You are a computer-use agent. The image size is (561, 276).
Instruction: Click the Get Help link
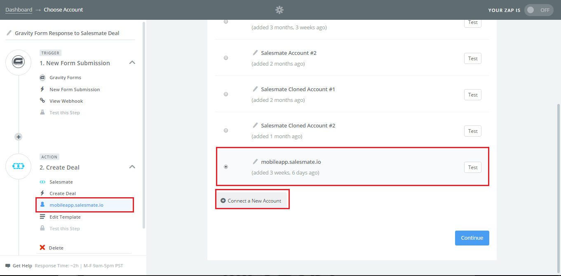tap(22, 266)
